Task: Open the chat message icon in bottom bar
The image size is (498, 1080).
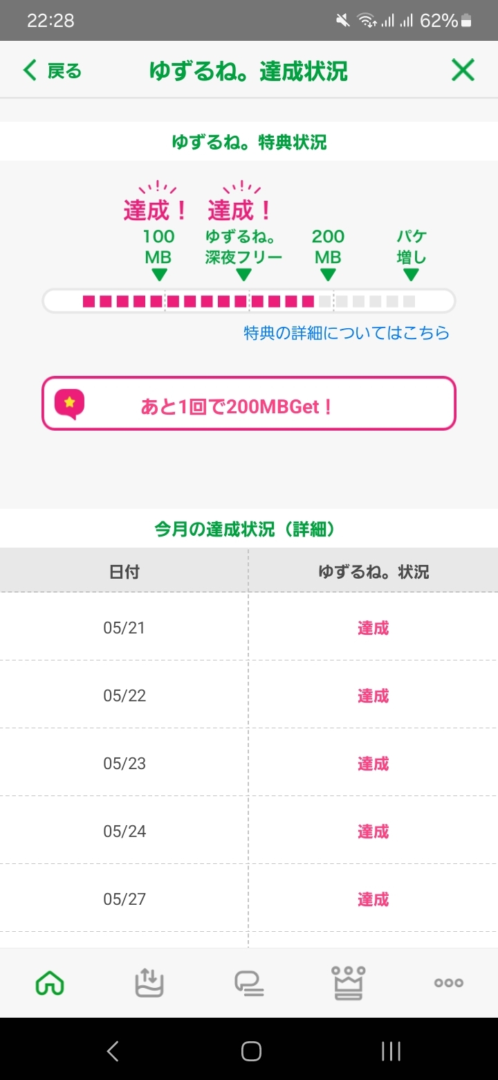Action: 249,982
